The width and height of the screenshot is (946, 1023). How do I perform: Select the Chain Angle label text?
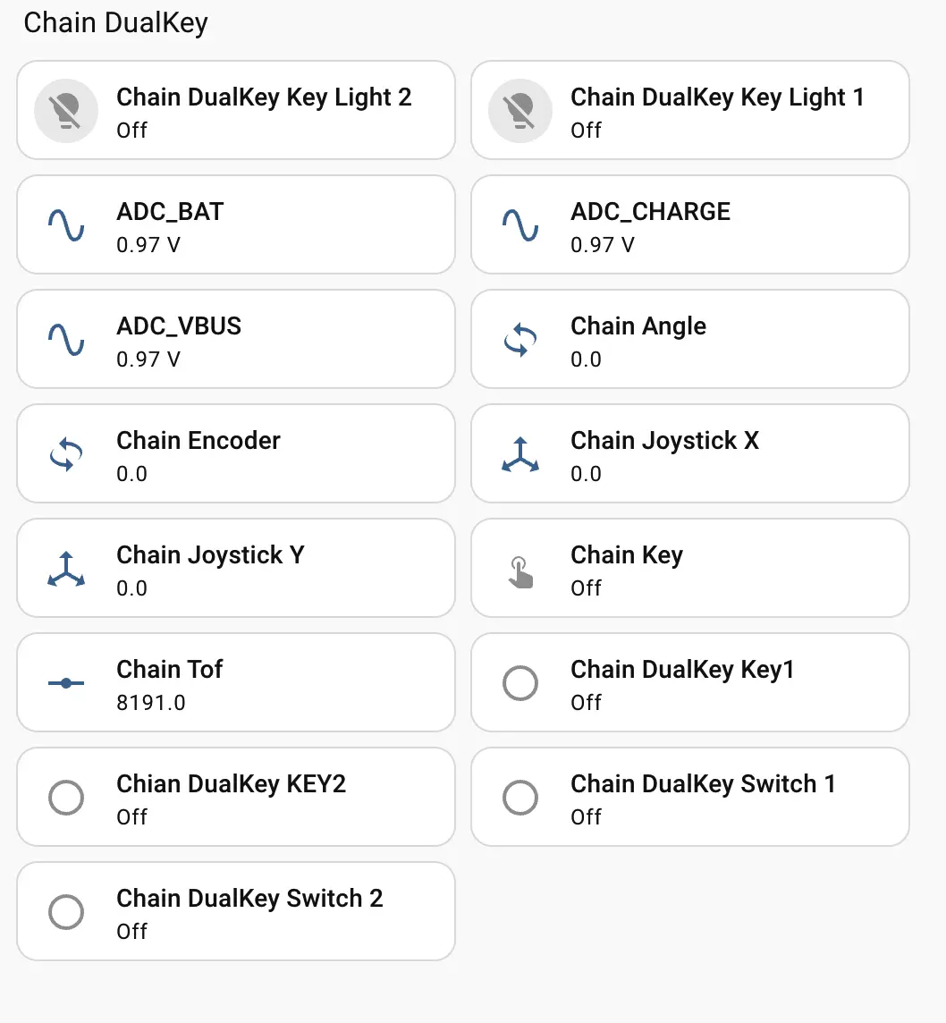click(x=638, y=326)
